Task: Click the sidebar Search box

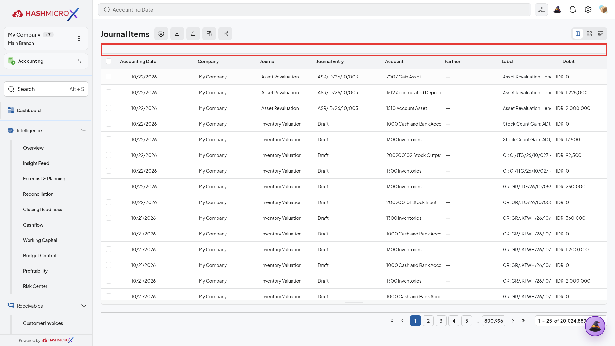Action: click(x=46, y=89)
